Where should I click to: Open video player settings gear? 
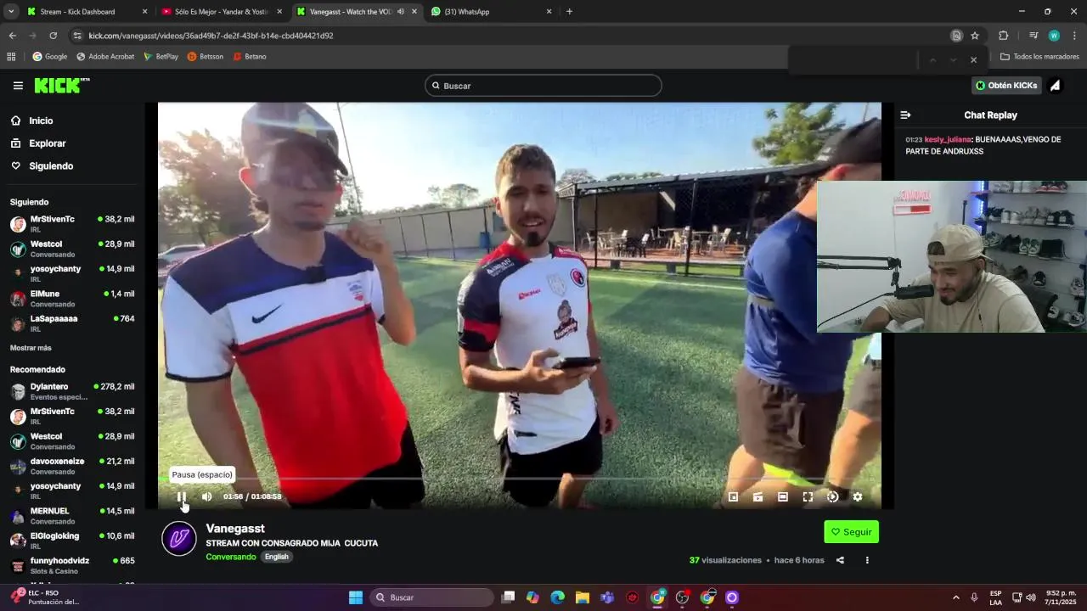point(858,497)
